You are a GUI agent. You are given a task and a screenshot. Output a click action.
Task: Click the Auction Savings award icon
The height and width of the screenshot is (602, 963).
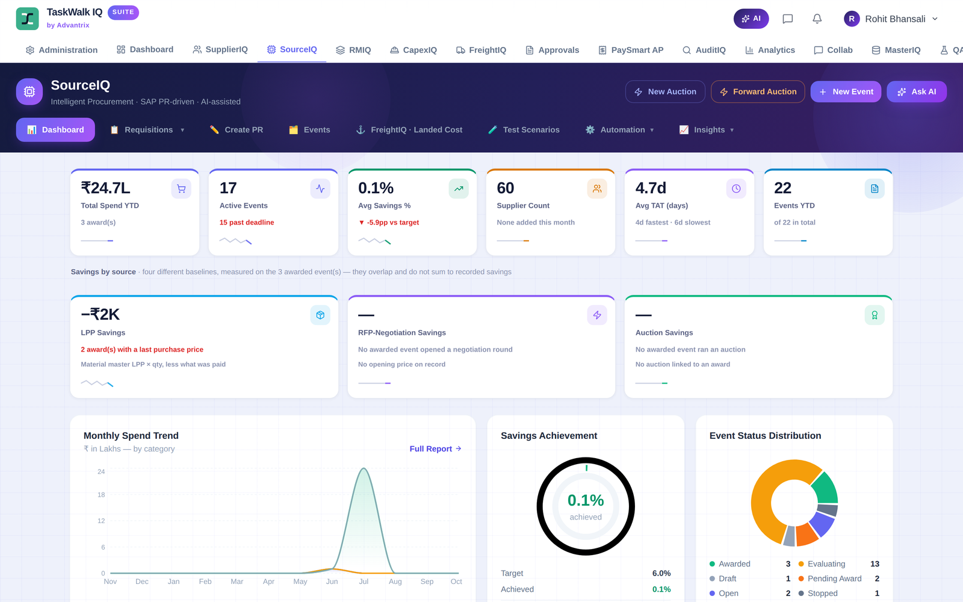tap(875, 315)
